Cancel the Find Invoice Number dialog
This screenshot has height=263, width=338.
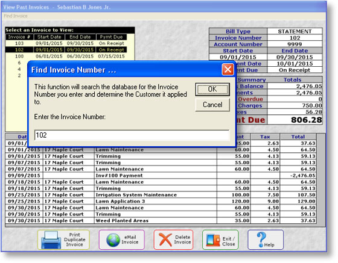coord(212,105)
